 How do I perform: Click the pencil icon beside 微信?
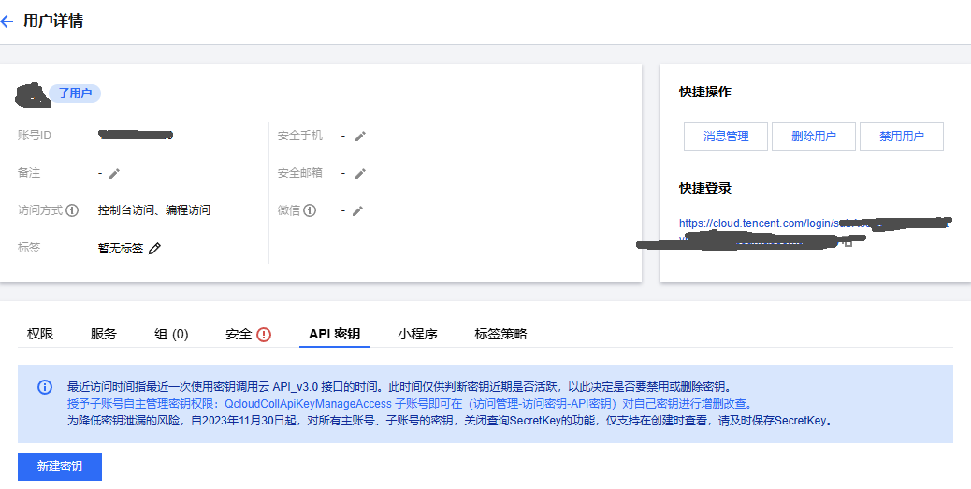pyautogui.click(x=359, y=210)
